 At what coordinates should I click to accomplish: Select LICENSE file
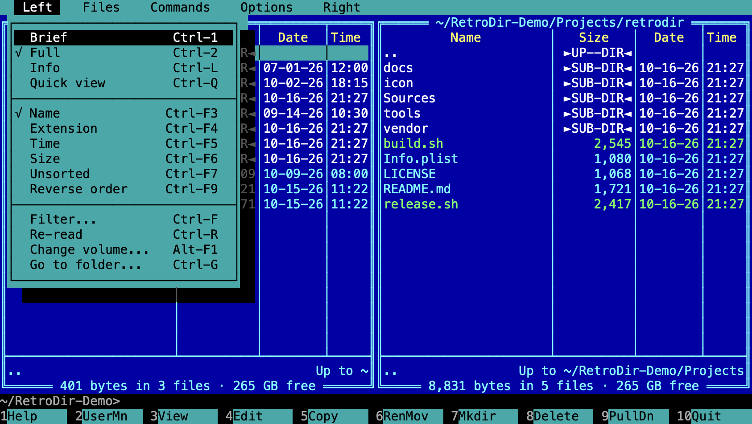click(564, 174)
